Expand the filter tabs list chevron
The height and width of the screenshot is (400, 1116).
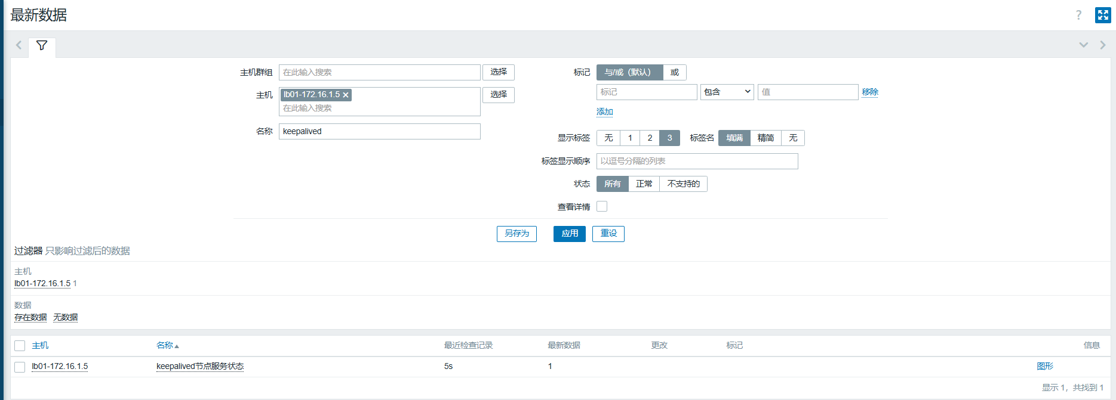1083,45
